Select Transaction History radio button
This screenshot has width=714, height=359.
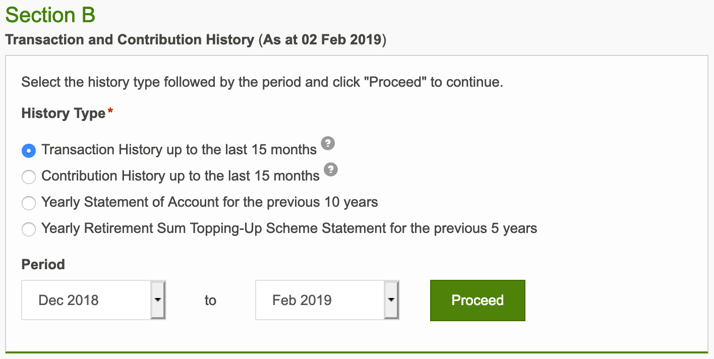tap(29, 150)
